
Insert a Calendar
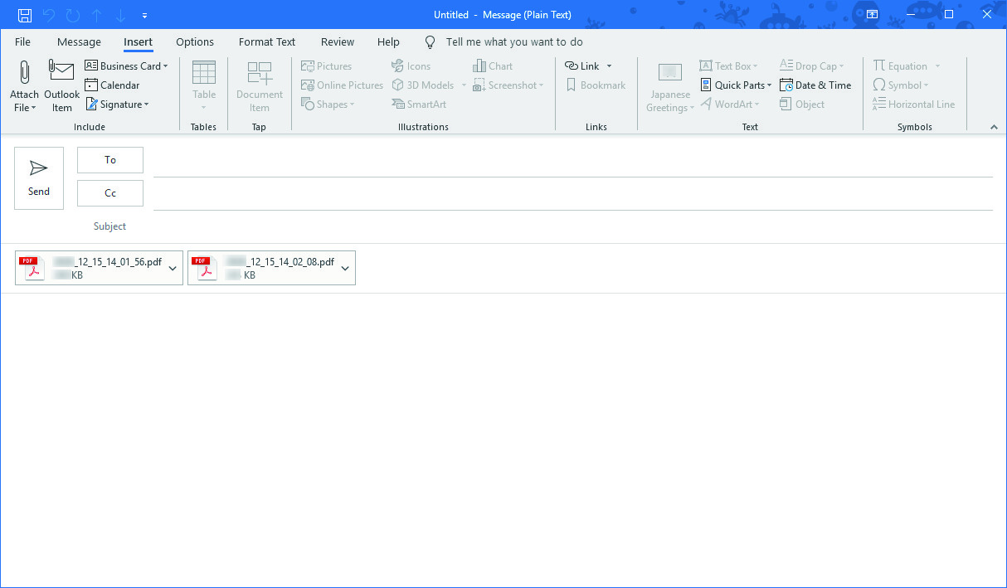pyautogui.click(x=112, y=85)
